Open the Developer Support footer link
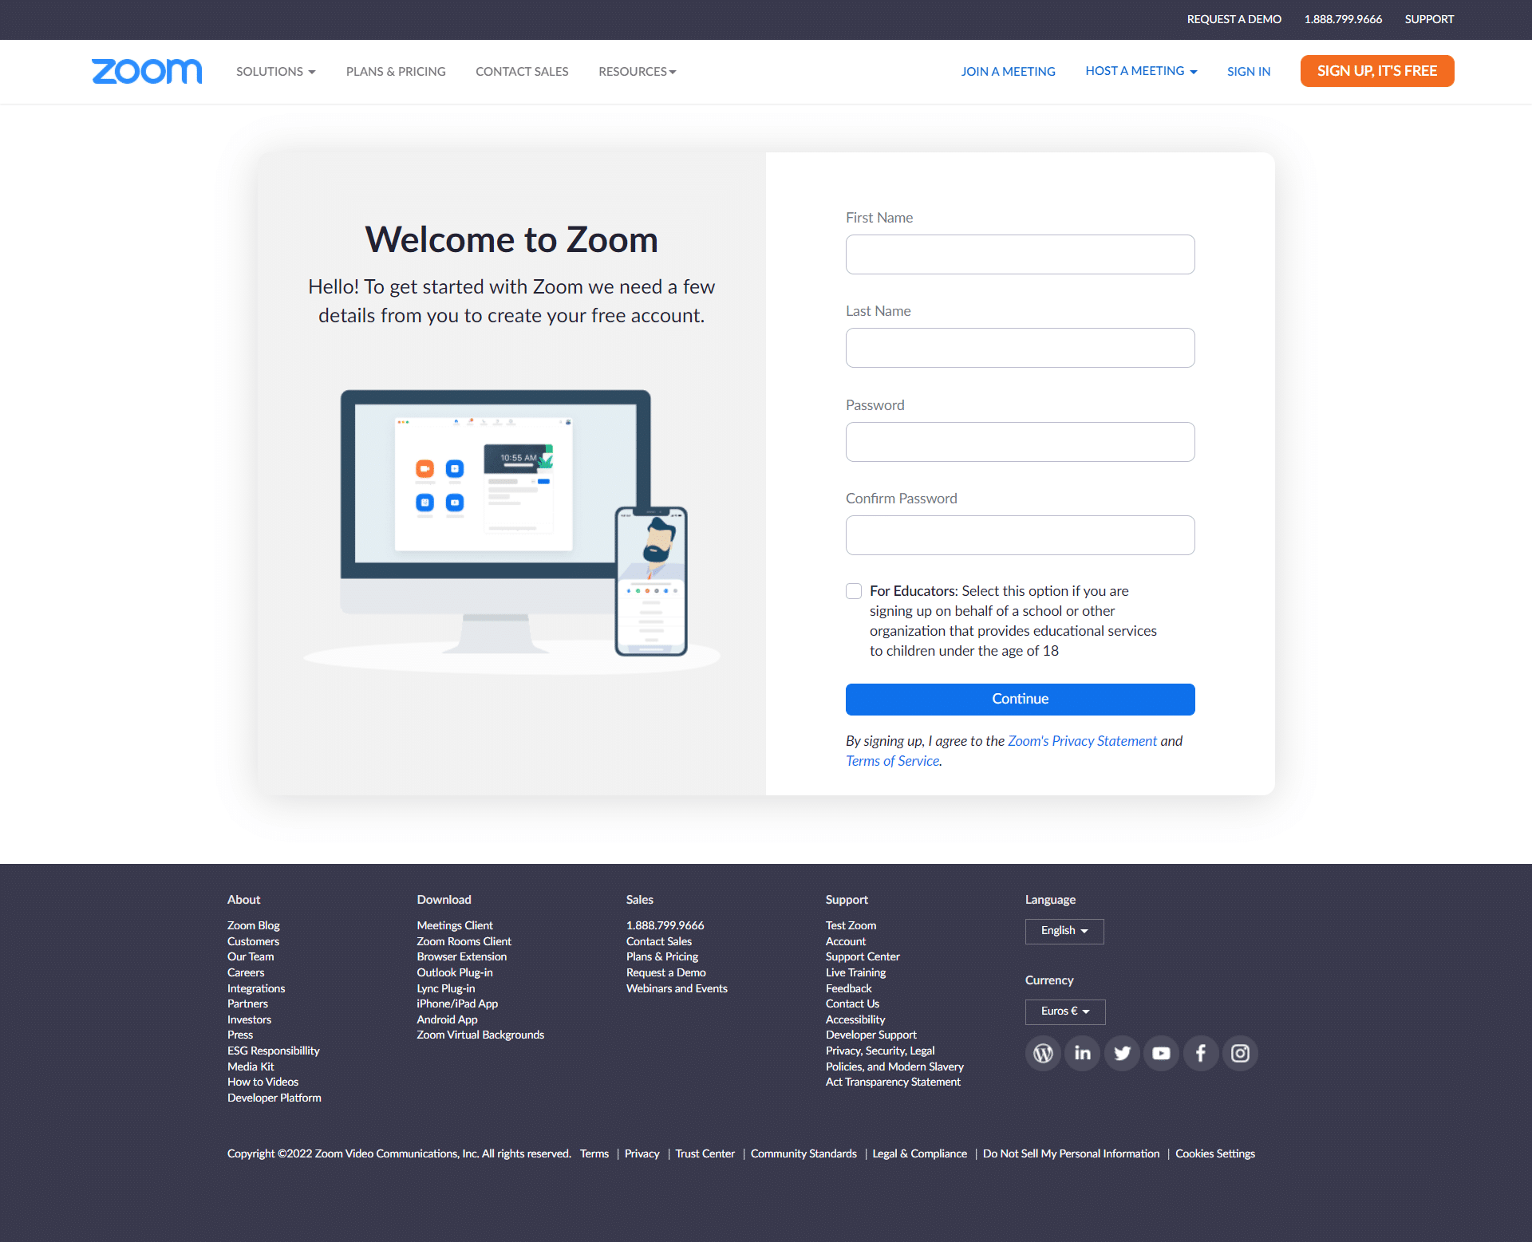The height and width of the screenshot is (1242, 1532). [871, 1035]
